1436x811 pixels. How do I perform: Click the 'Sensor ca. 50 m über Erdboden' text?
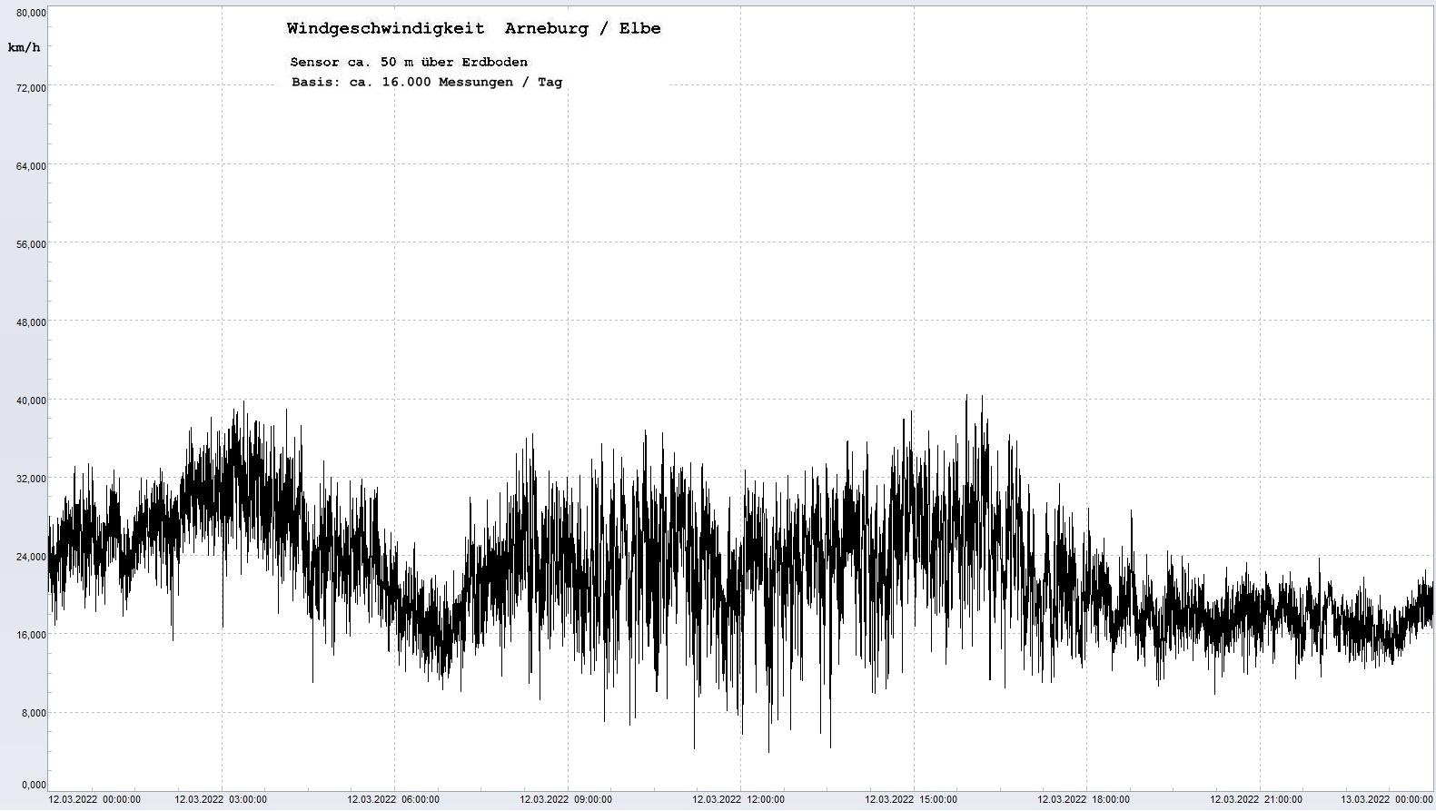point(409,62)
